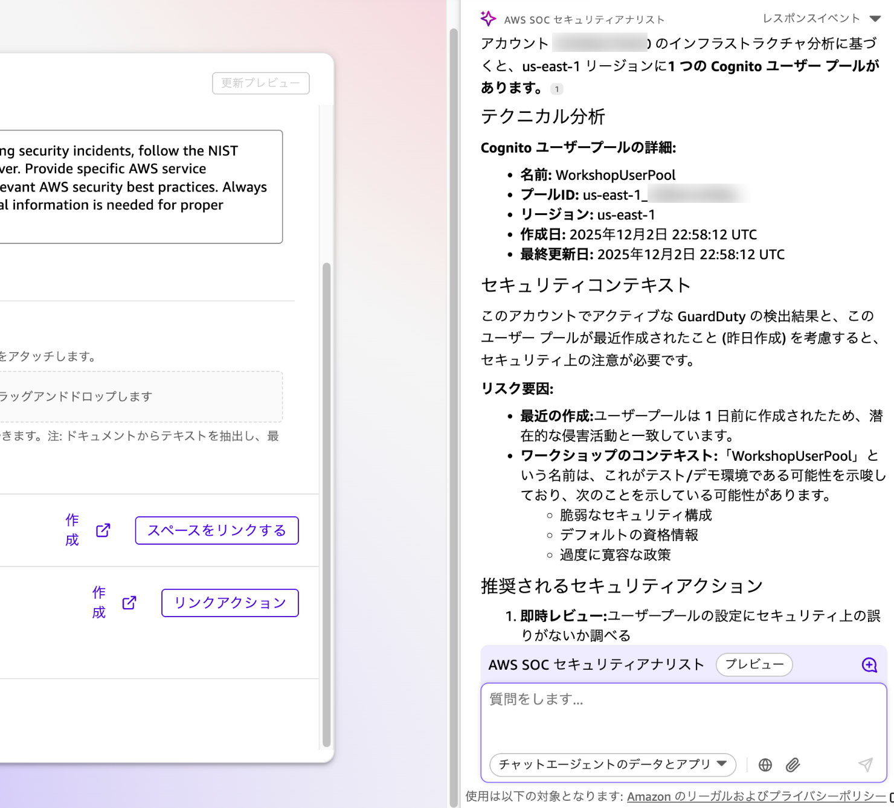Attach a file using the paperclip icon
Screen dimensions: 894x808
point(793,765)
